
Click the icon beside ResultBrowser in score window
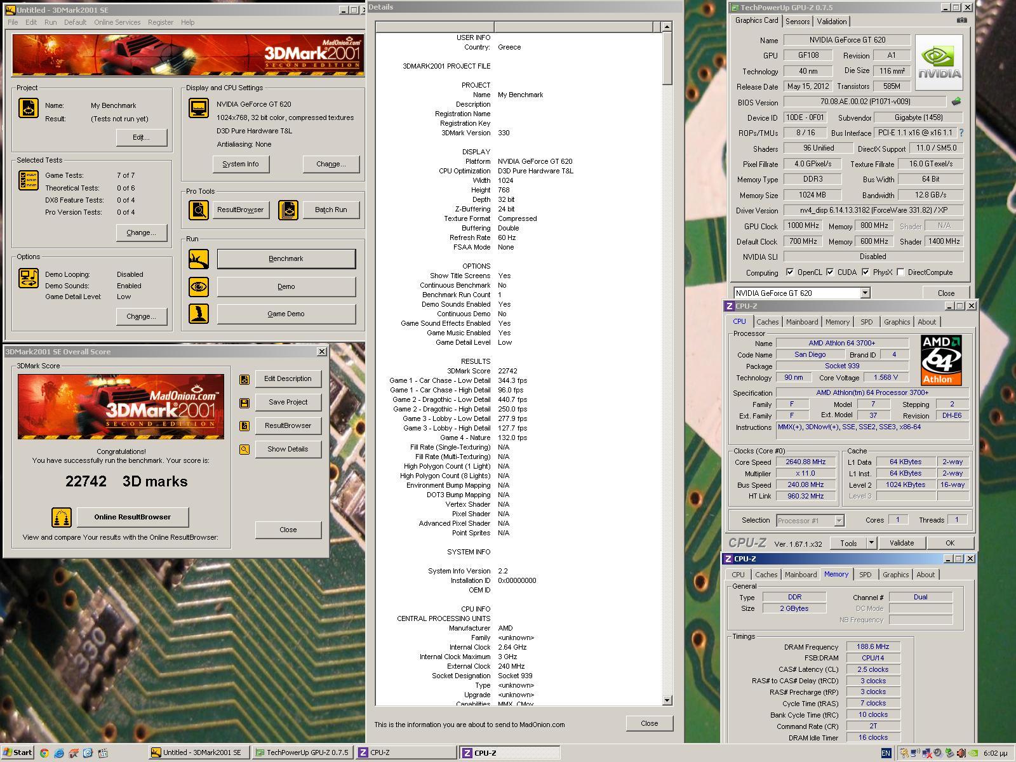pyautogui.click(x=244, y=426)
